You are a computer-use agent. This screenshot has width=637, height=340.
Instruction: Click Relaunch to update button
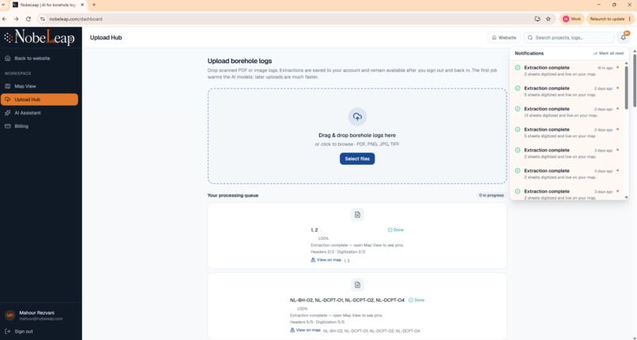tap(607, 19)
